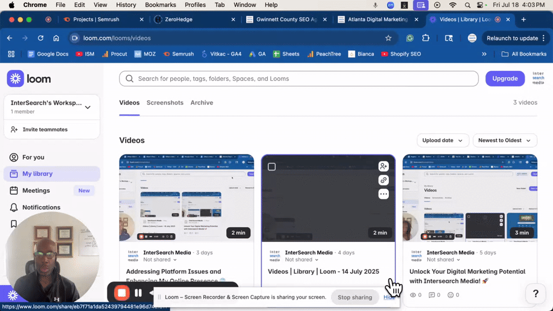Screen dimensions: 553x311
Task: Click Stop sharing button
Action: click(355, 298)
